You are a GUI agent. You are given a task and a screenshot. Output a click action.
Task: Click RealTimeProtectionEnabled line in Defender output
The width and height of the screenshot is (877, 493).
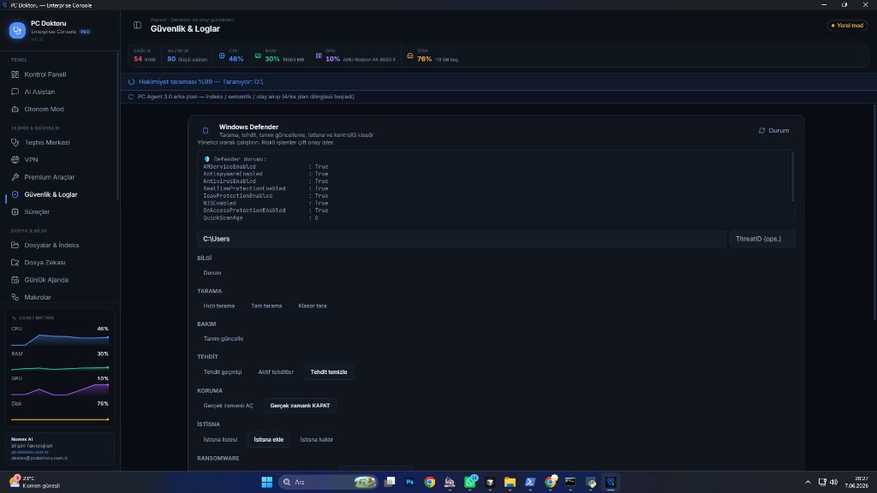click(265, 188)
